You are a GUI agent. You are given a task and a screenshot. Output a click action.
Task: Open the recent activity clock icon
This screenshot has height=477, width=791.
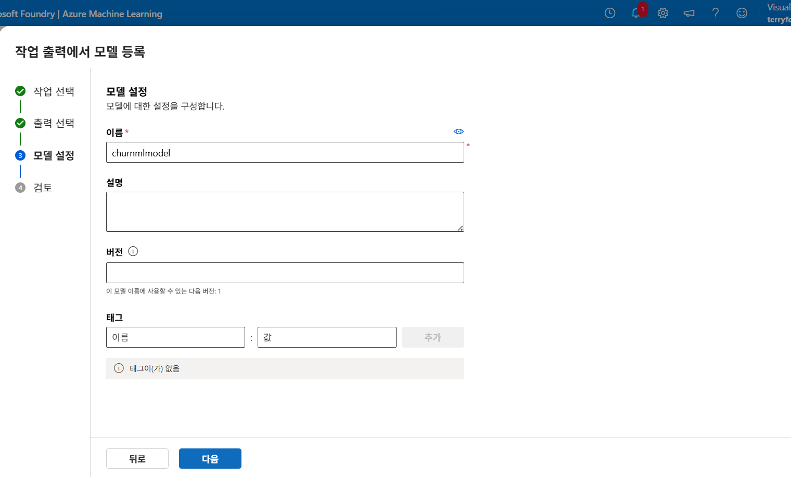pyautogui.click(x=609, y=13)
